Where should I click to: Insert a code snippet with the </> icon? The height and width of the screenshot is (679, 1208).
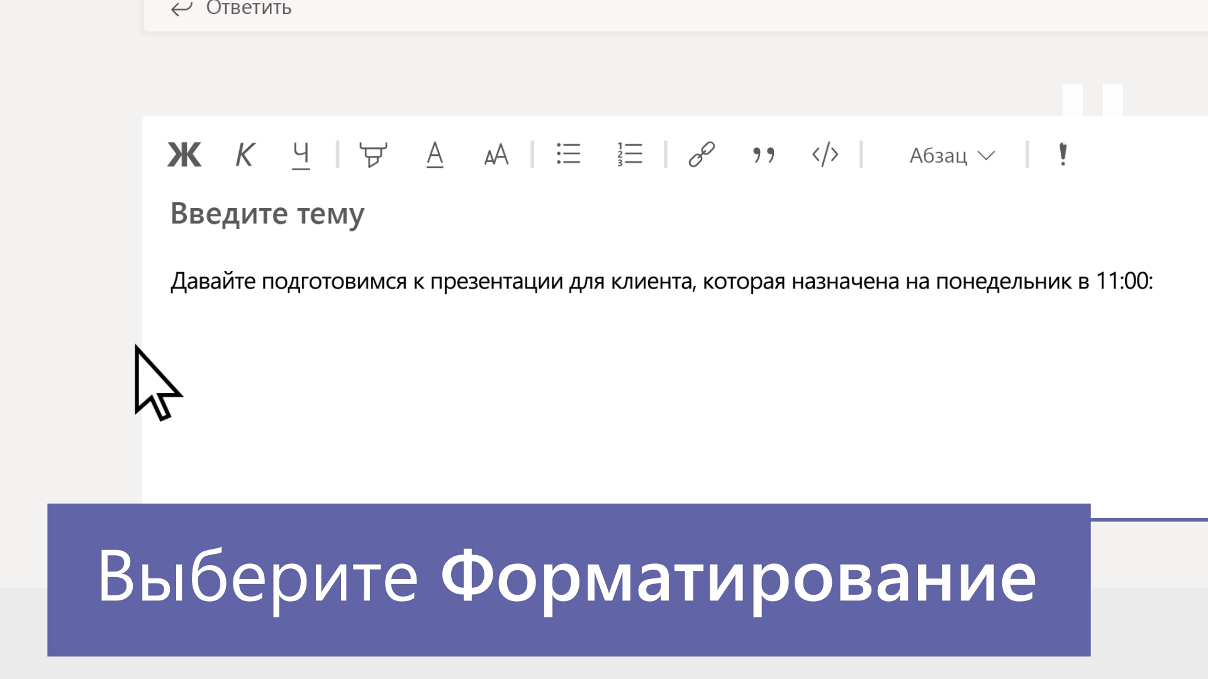click(825, 155)
